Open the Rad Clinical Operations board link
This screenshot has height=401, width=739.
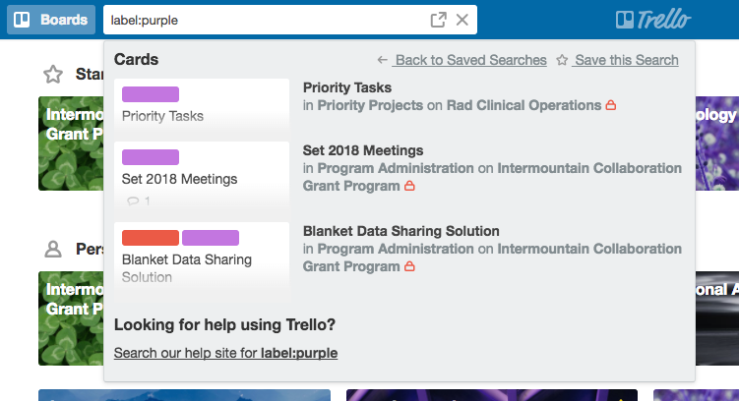pos(523,105)
